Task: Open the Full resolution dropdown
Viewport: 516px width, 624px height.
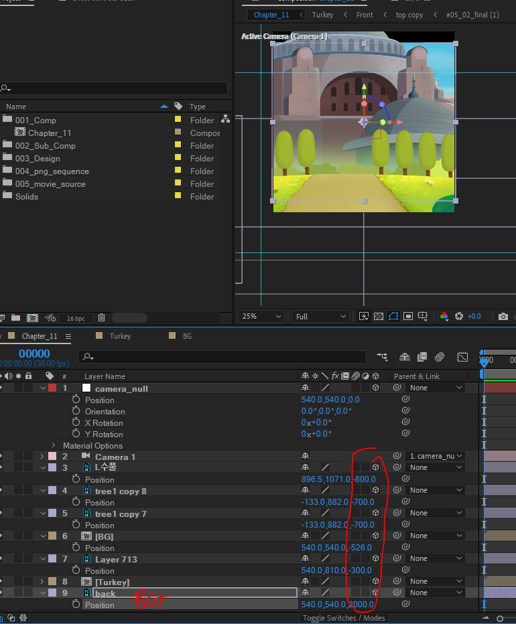Action: coord(320,317)
